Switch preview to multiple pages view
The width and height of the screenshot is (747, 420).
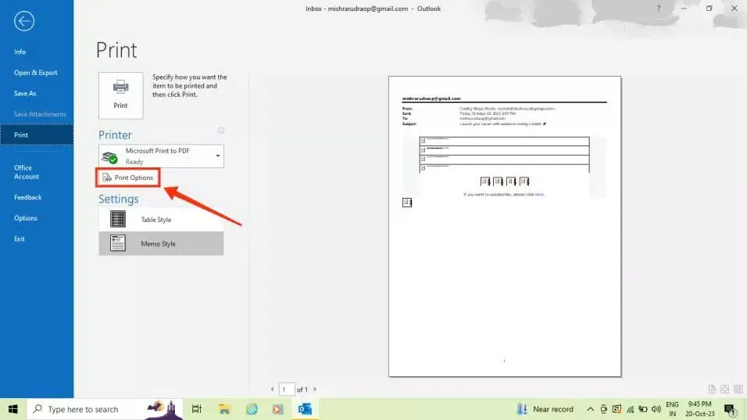pyautogui.click(x=738, y=389)
